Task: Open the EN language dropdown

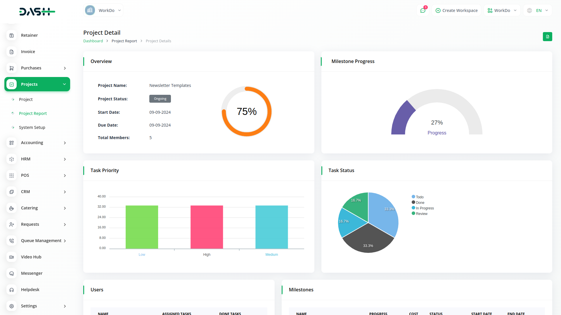Action: (537, 10)
